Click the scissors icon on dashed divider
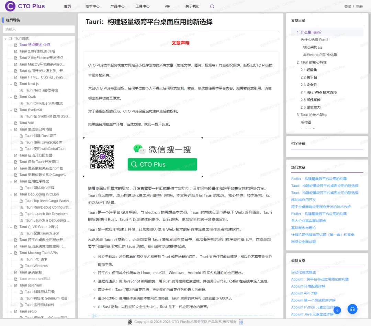The width and height of the screenshot is (371, 326). click(94, 316)
